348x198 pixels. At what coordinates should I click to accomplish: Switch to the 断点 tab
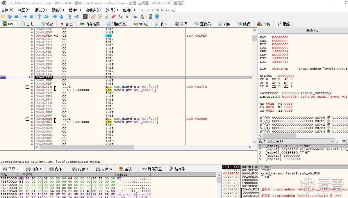pyautogui.click(x=67, y=24)
